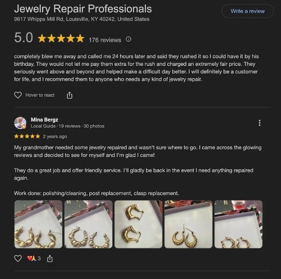Open second photo of puffy heart hoop earrings

(x=88, y=224)
